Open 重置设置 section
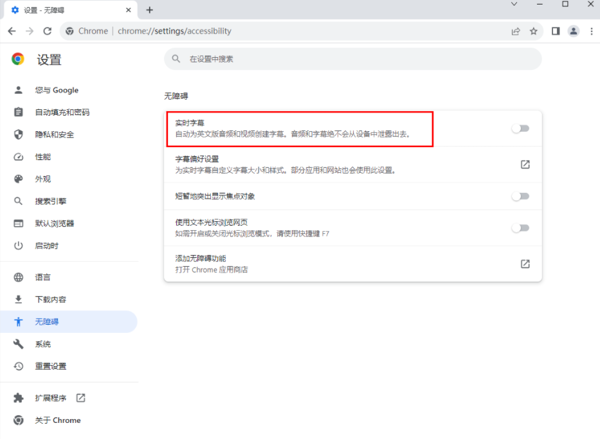600x439 pixels. coord(69,366)
